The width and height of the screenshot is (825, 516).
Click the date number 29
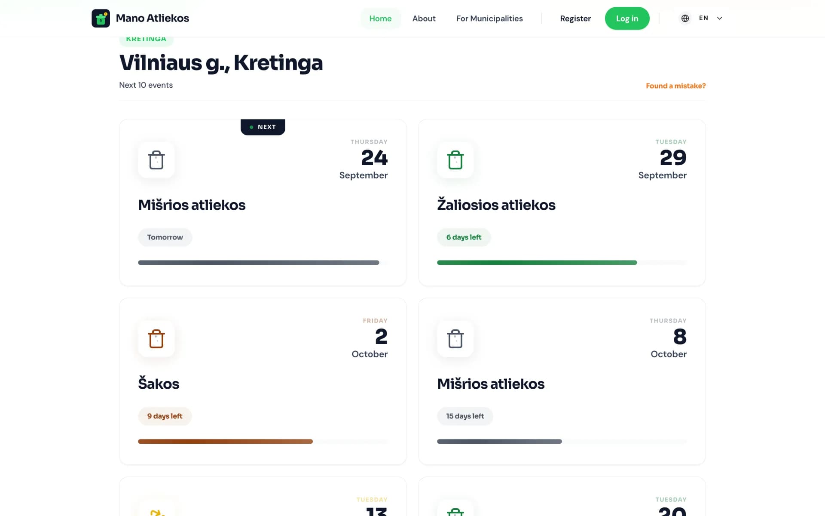(x=673, y=158)
